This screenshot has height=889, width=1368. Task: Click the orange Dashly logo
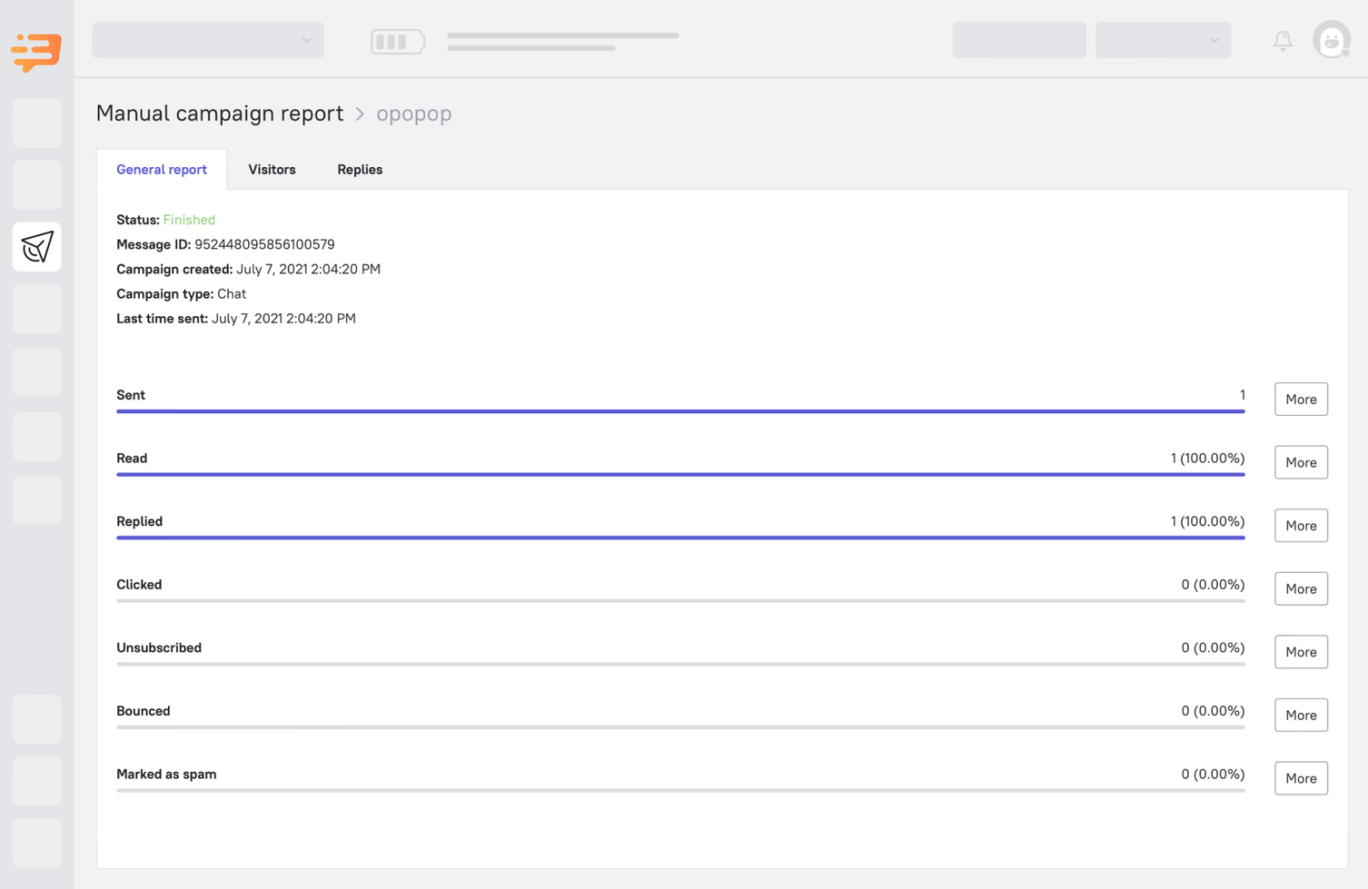35,52
